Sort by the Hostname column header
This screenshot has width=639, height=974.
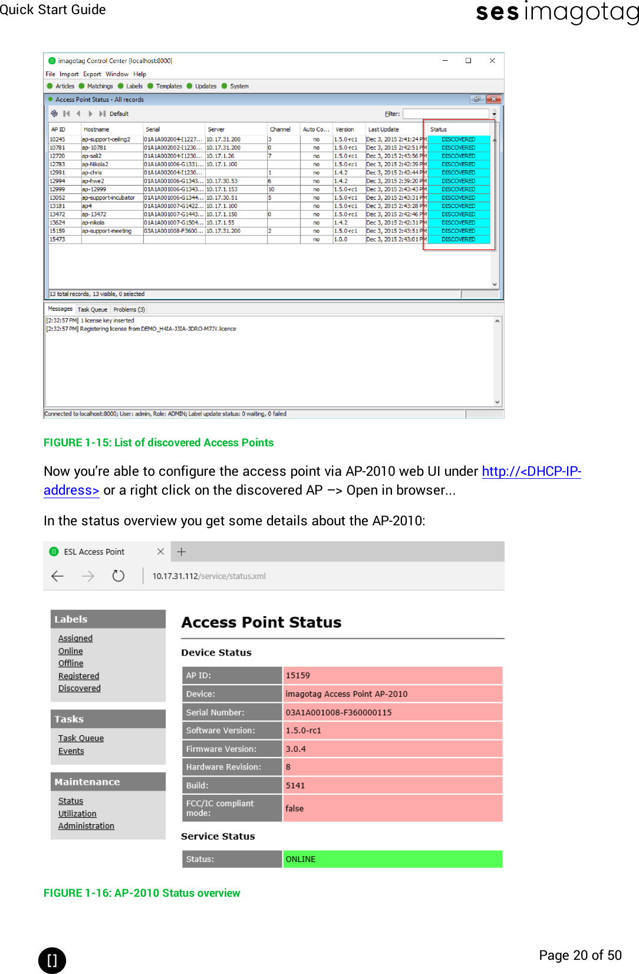click(x=112, y=129)
